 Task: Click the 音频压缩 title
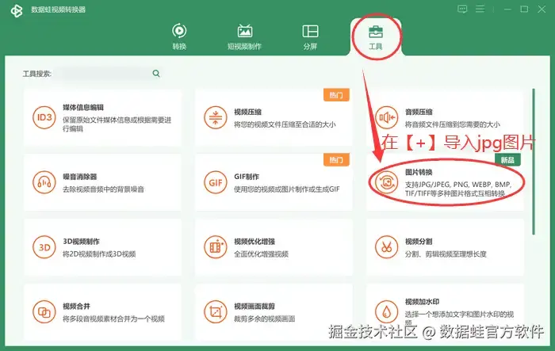click(x=419, y=112)
